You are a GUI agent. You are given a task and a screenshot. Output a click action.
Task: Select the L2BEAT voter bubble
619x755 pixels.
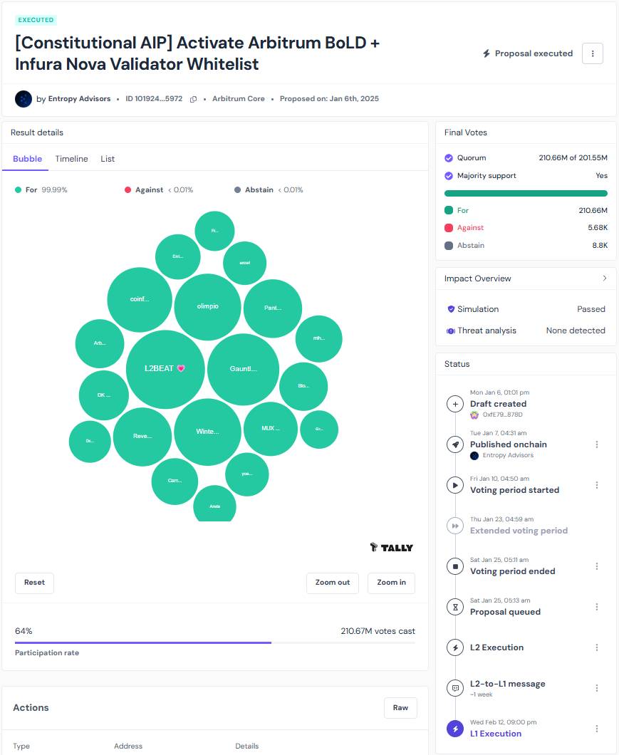click(165, 369)
